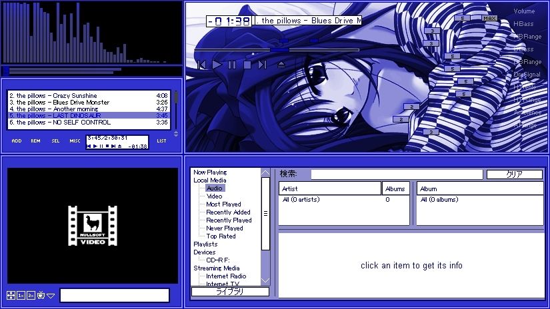Click the playlist's mini eject button
This screenshot has width=550, height=309.
point(119,146)
